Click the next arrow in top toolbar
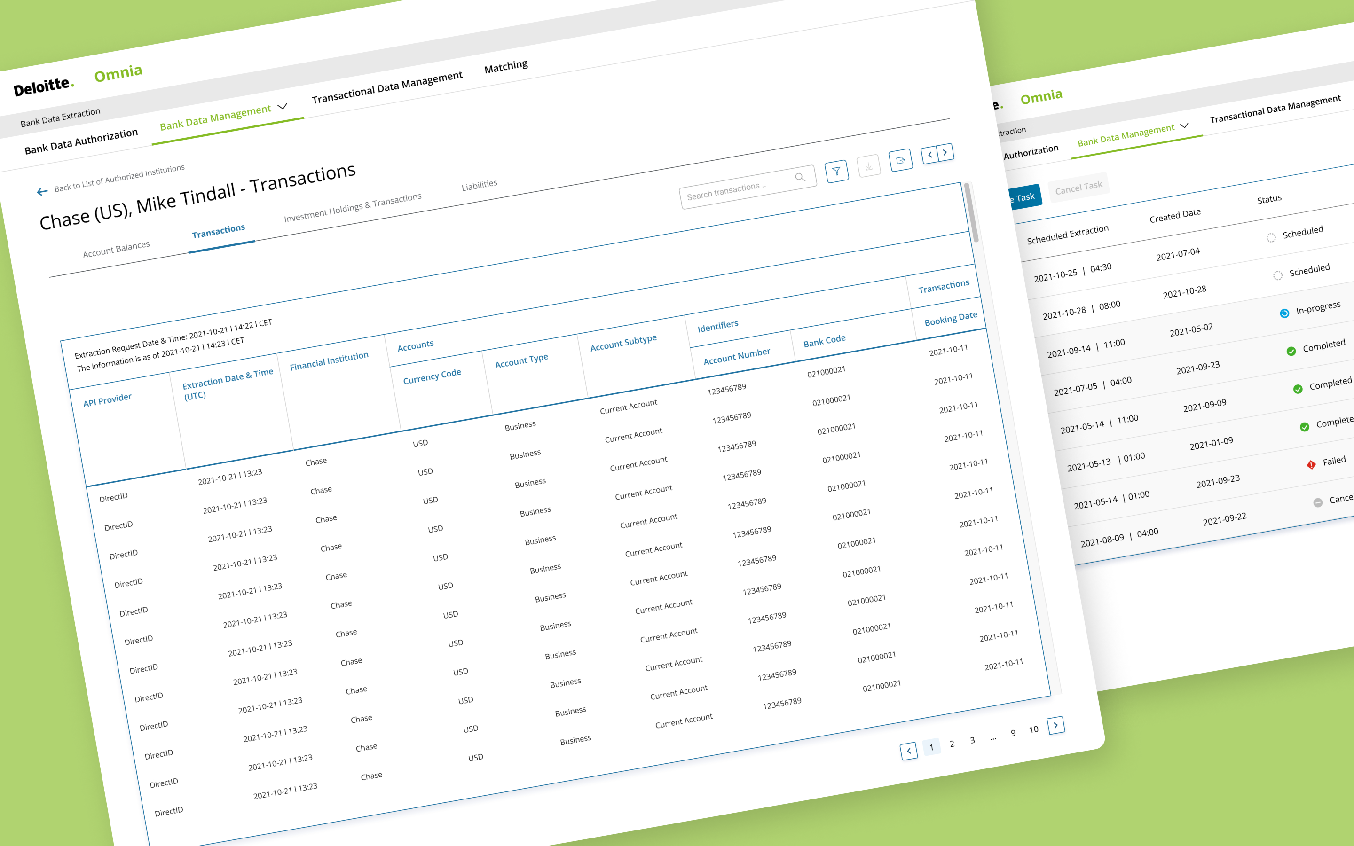This screenshot has height=846, width=1354. click(x=945, y=152)
